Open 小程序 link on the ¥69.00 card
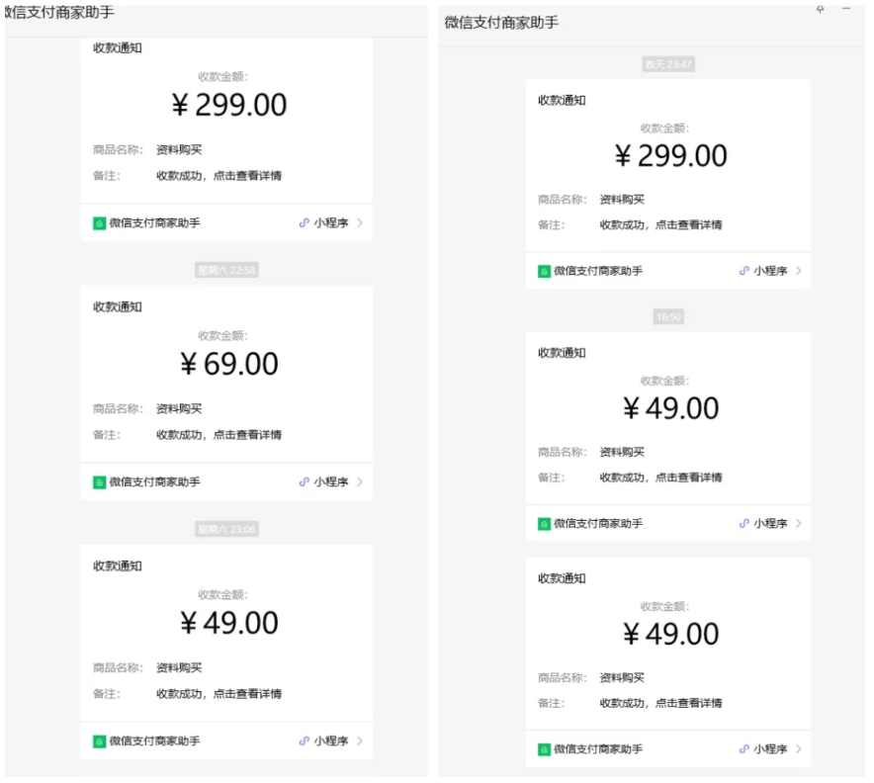 click(x=331, y=482)
